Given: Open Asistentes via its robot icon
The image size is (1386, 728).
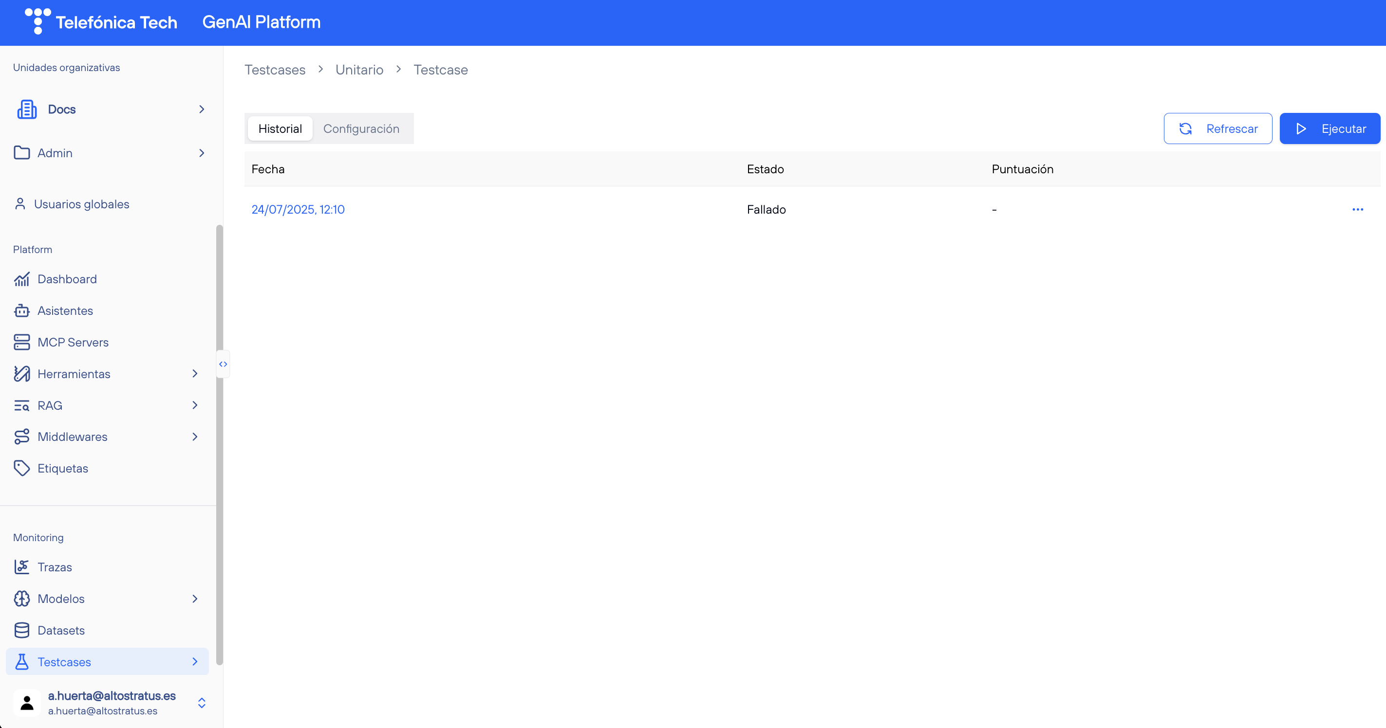Looking at the screenshot, I should click(x=21, y=311).
